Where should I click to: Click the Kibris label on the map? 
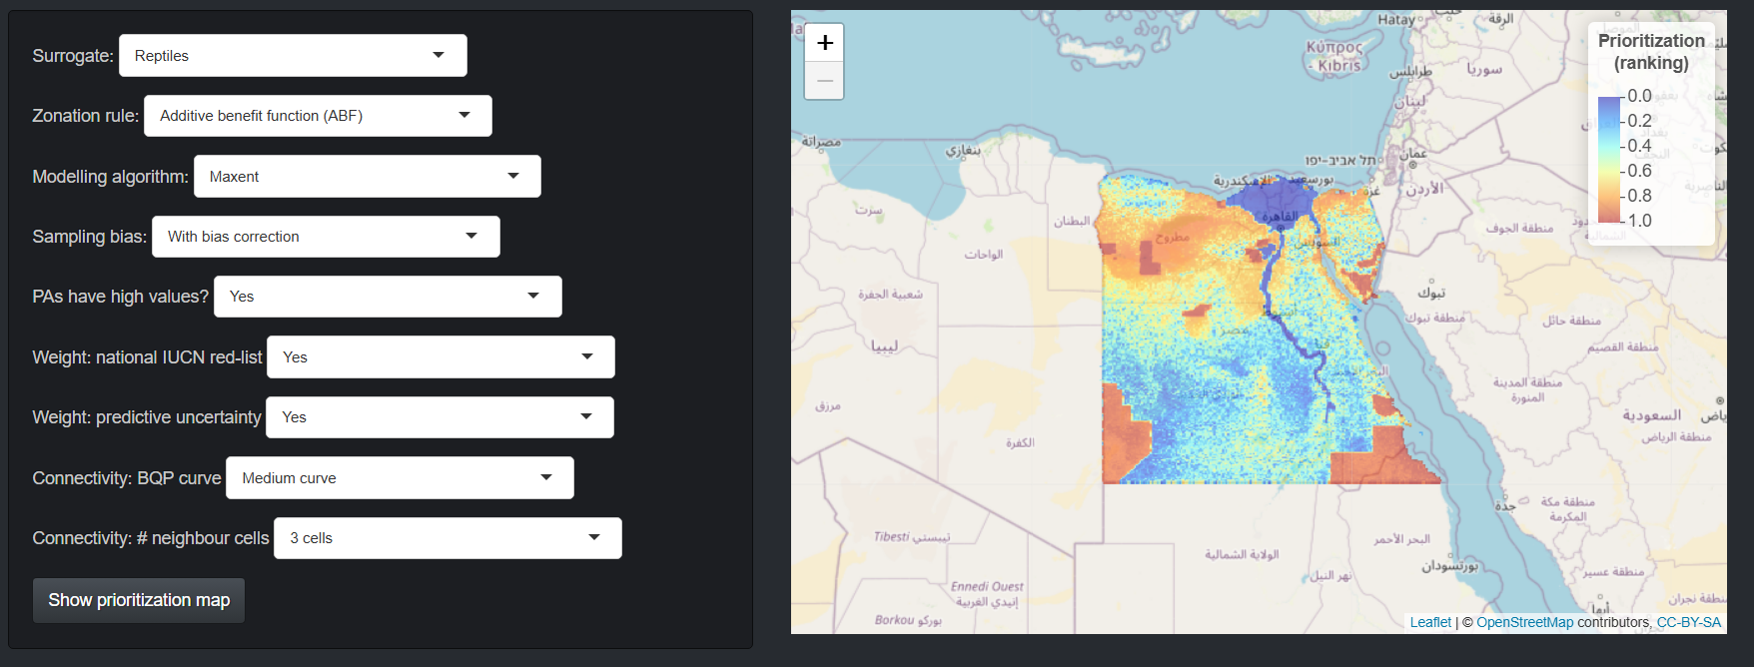pos(1338,65)
